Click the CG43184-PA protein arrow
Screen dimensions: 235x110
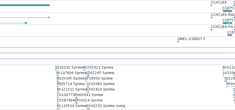[212, 30]
